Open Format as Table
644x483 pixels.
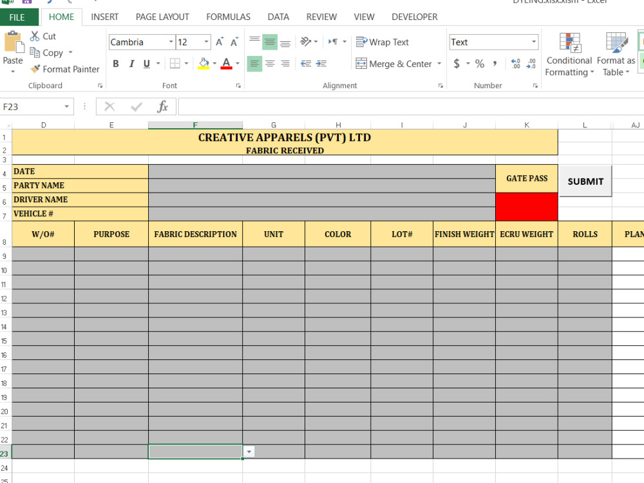pos(616,54)
